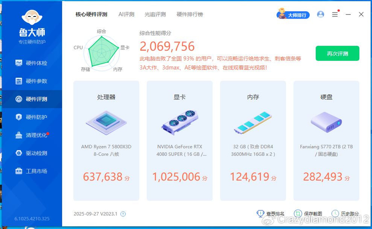Click the green 再次评测 button
Screen dimensions: 372x229
[x=337, y=54]
